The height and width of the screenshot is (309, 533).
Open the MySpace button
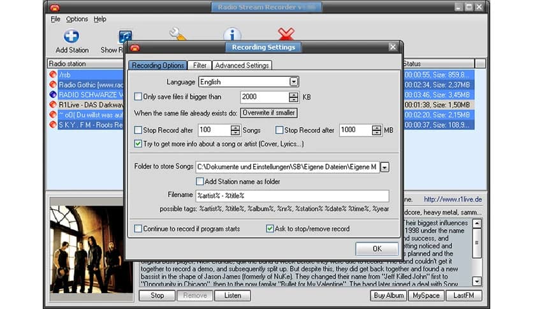(x=426, y=296)
